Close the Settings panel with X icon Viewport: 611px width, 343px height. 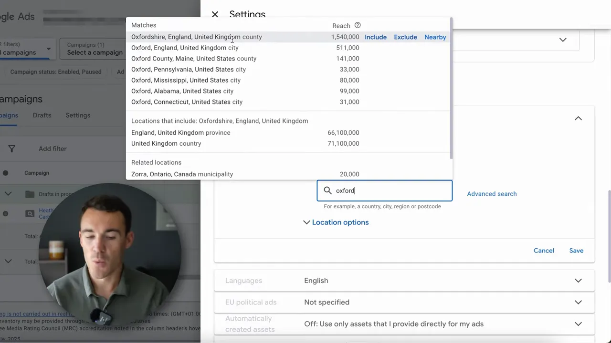coord(215,15)
